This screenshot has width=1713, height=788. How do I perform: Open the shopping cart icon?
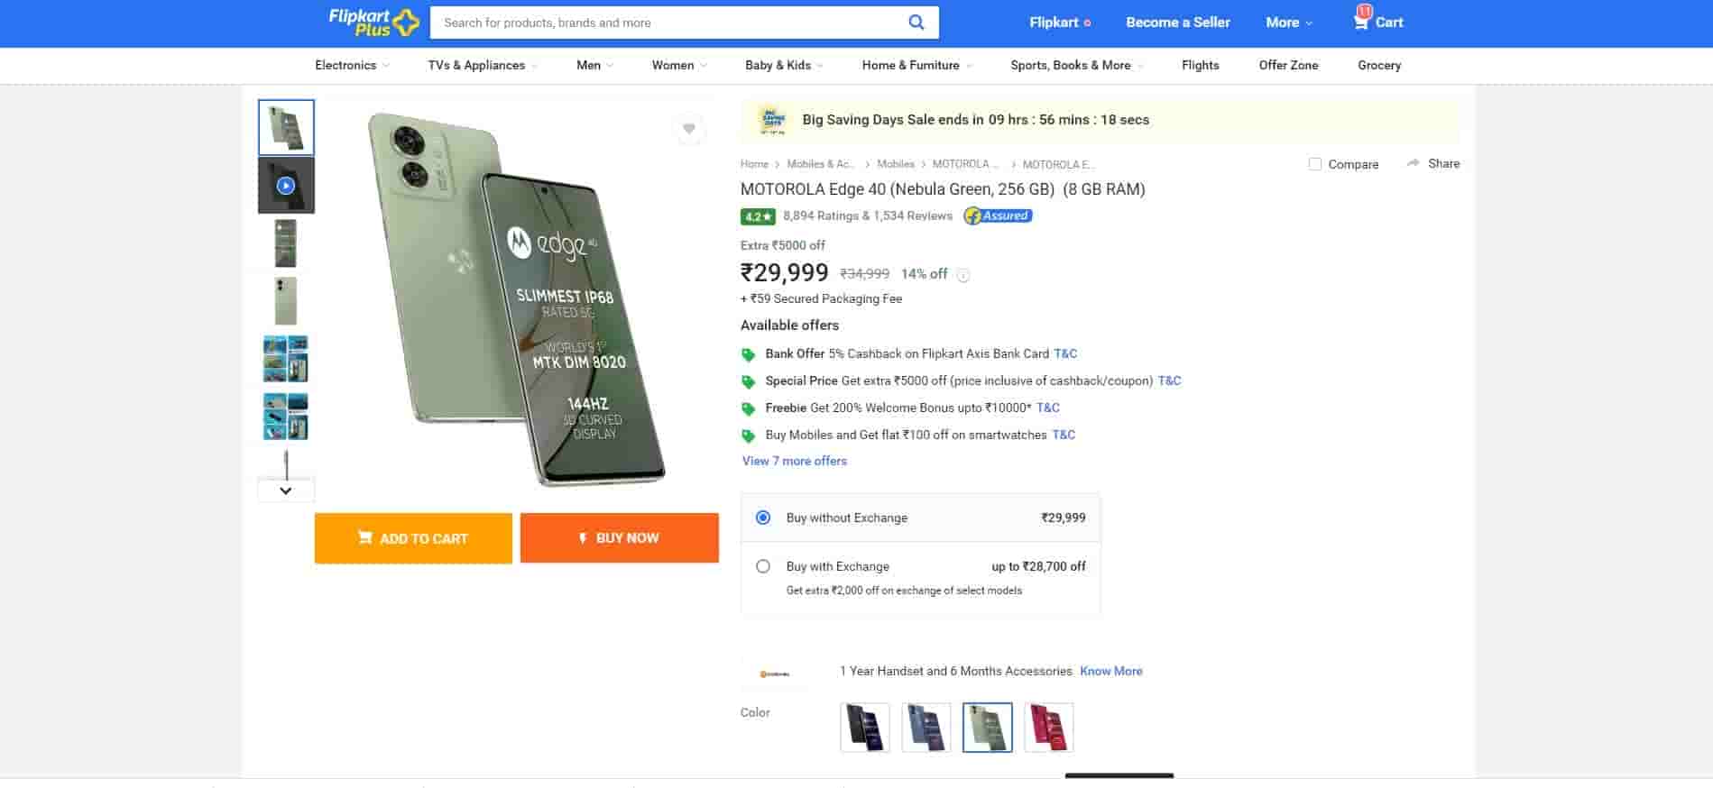1361,22
